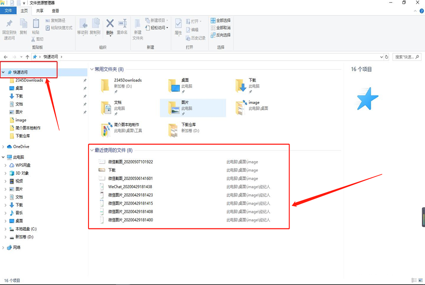The width and height of the screenshot is (425, 285).
Task: Click the History (历史记录) ribbon command
Action: [x=196, y=38]
